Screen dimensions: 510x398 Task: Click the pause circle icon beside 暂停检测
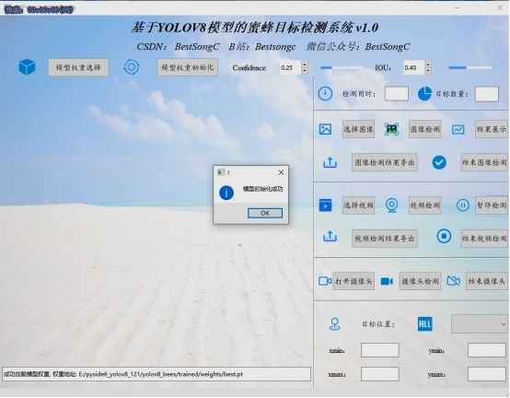463,205
